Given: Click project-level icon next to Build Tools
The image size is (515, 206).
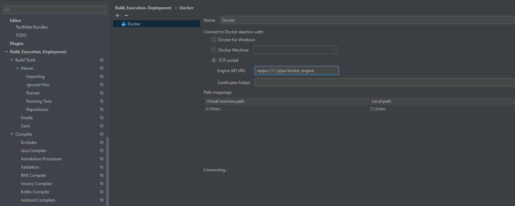Looking at the screenshot, I should click(x=102, y=60).
